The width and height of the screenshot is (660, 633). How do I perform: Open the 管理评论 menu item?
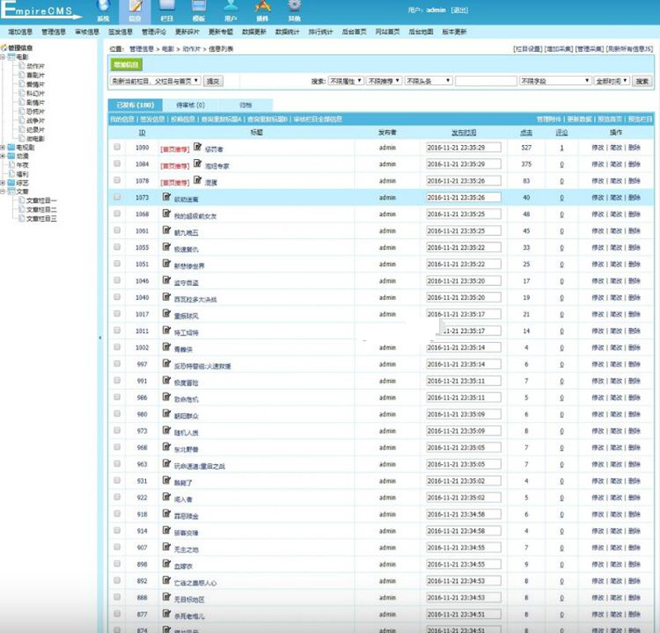click(153, 32)
